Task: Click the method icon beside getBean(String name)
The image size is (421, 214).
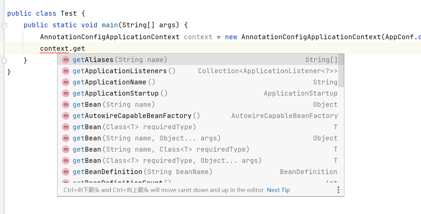Action: pos(66,105)
